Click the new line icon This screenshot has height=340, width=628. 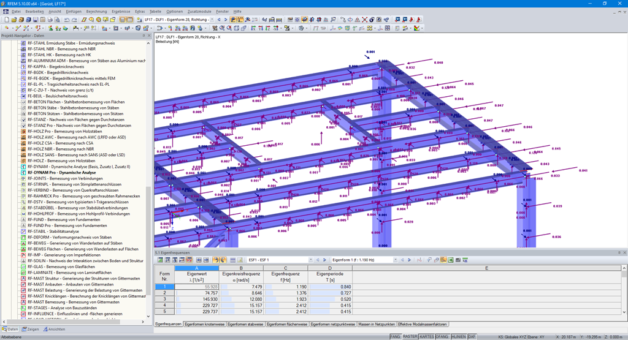(18, 28)
